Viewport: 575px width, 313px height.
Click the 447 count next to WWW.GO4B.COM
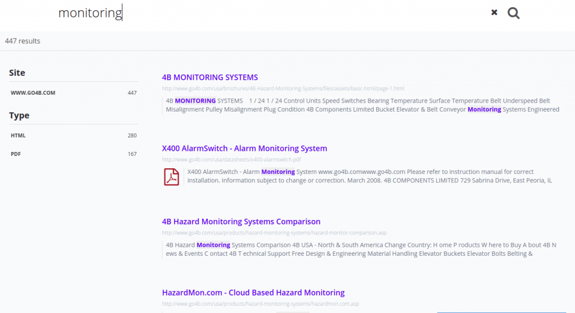point(132,93)
